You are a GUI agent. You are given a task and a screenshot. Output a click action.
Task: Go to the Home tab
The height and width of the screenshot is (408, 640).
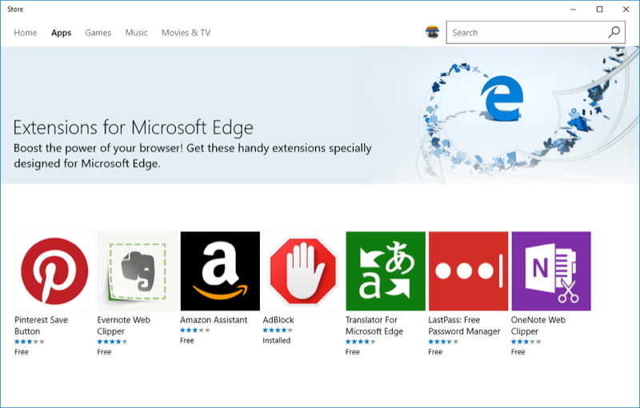(x=26, y=33)
